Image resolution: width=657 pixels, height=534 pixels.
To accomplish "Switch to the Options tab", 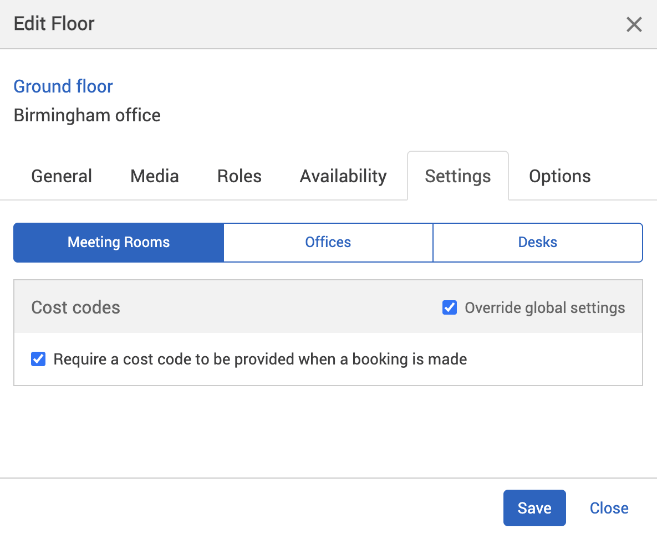I will 559,176.
